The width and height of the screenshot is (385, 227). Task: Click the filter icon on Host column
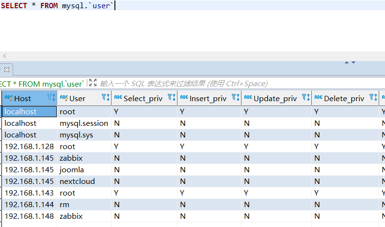coord(51,98)
